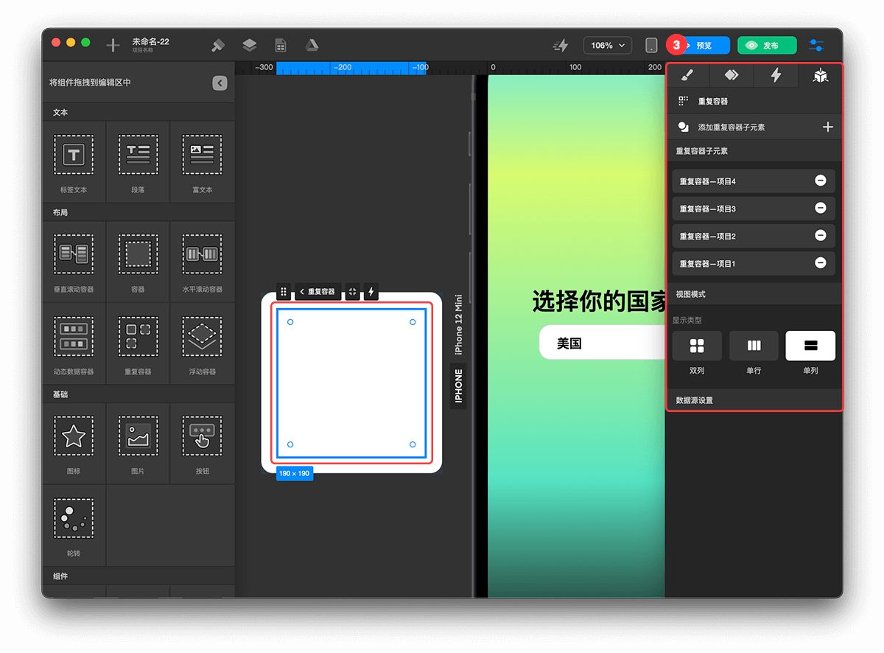Remove 重复容器—项目1 with minus button
Screen dimensions: 884x653
[820, 262]
